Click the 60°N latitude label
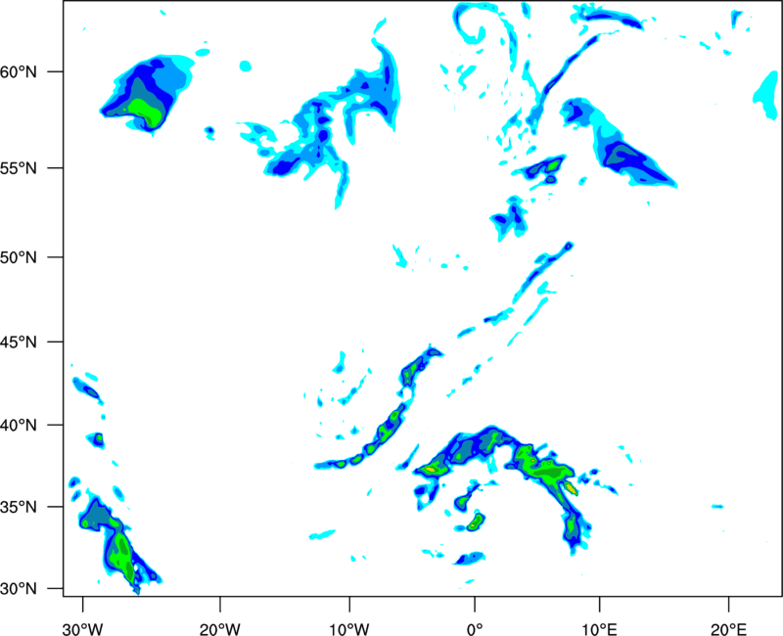 click(19, 72)
